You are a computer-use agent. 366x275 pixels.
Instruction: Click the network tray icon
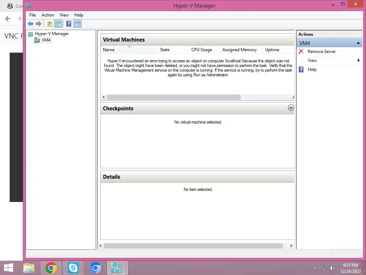(x=324, y=268)
